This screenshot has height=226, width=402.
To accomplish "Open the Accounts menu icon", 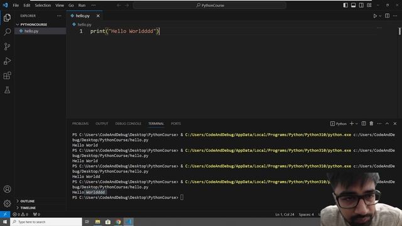I will pos(7,189).
